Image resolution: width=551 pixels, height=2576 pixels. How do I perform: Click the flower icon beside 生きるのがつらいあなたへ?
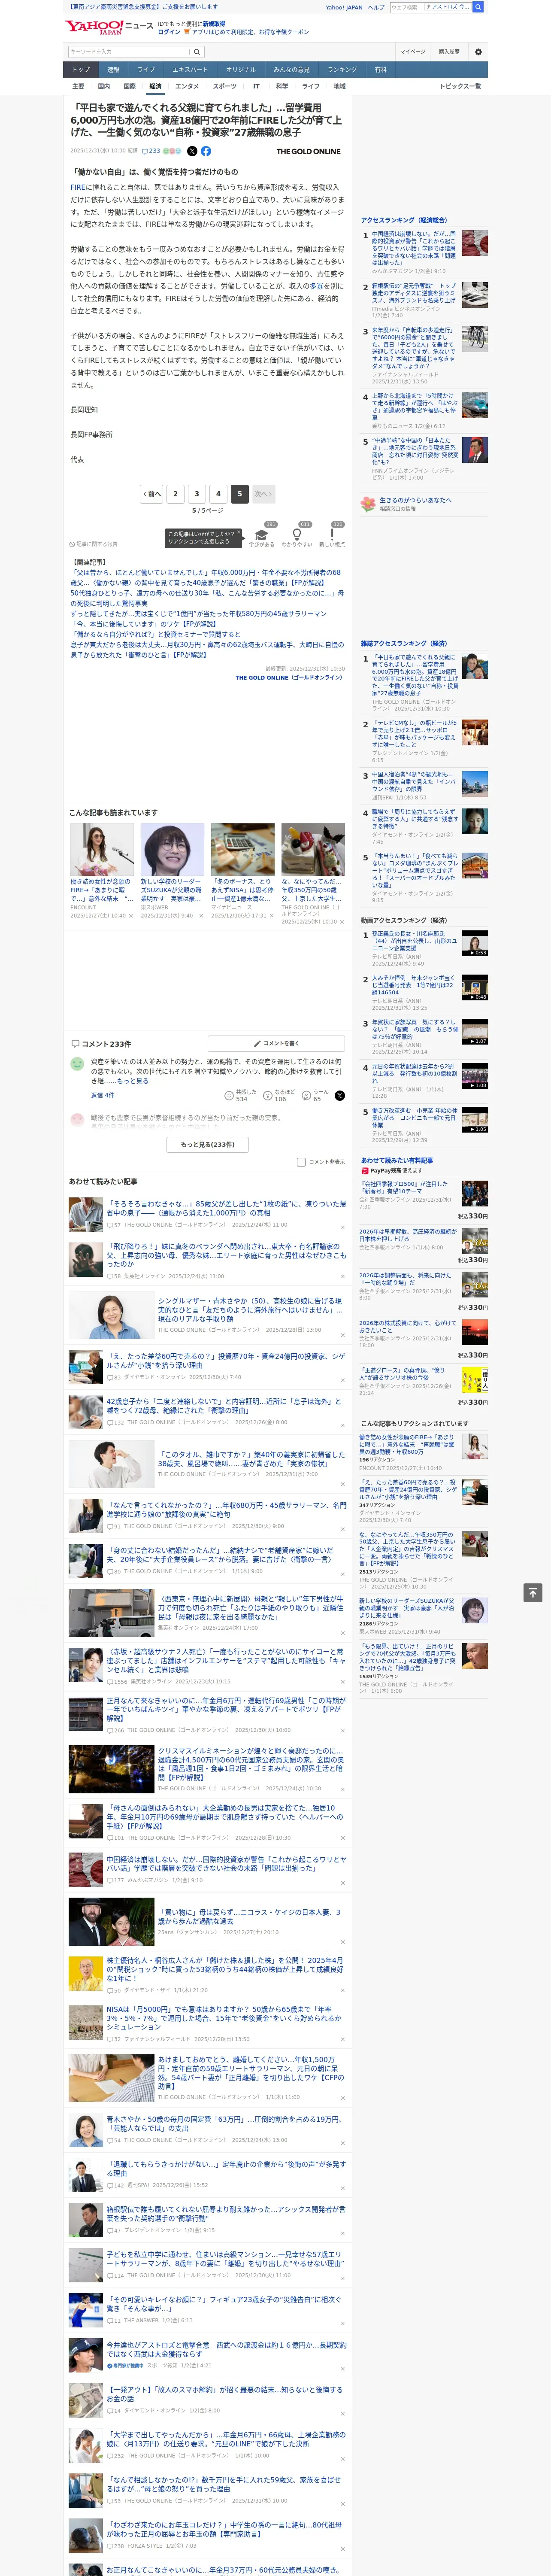[x=368, y=504]
